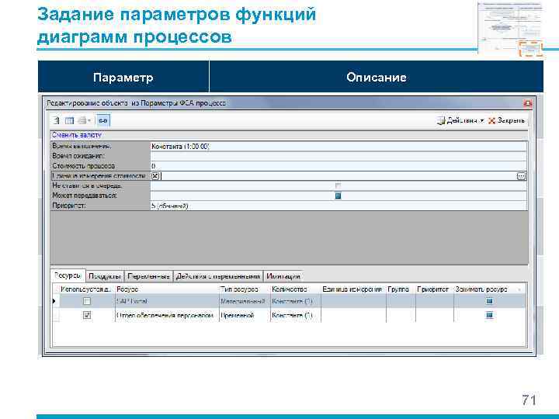Screen dimensions: 559x419
Task: Close the dialog with the red title-bar X
Action: click(528, 103)
